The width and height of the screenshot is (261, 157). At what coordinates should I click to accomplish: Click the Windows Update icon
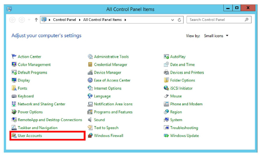point(166,135)
